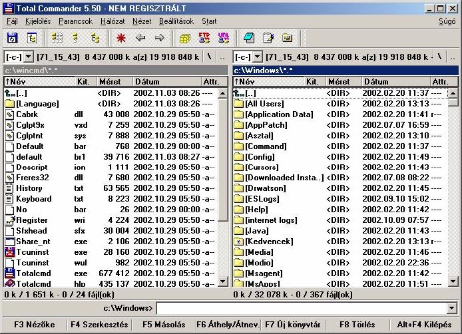
Task: Select the [internet logs] folder
Action: coord(340,220)
